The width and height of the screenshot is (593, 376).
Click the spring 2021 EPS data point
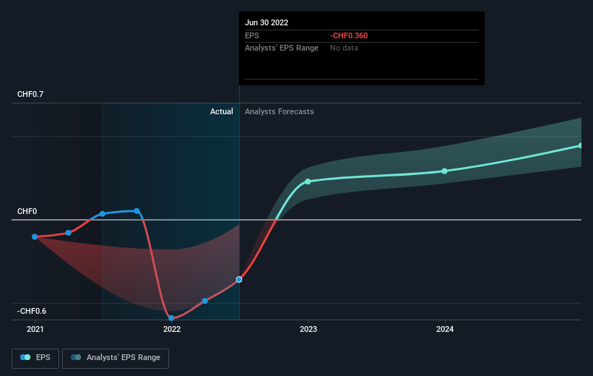coord(69,233)
